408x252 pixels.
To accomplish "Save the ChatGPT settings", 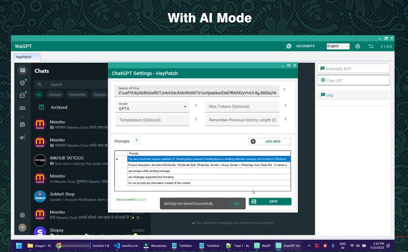I will (x=270, y=202).
